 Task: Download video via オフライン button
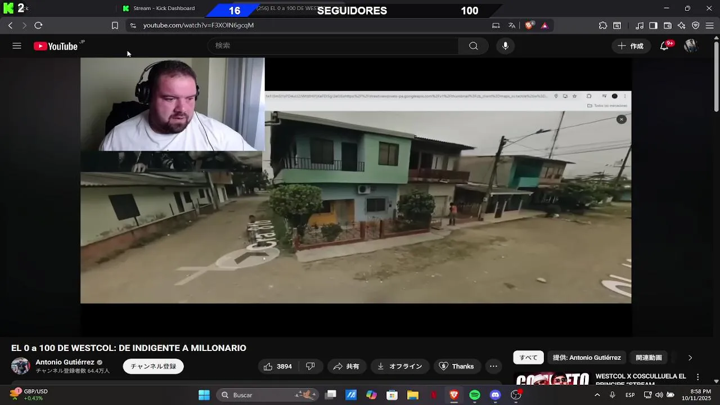[399, 366]
